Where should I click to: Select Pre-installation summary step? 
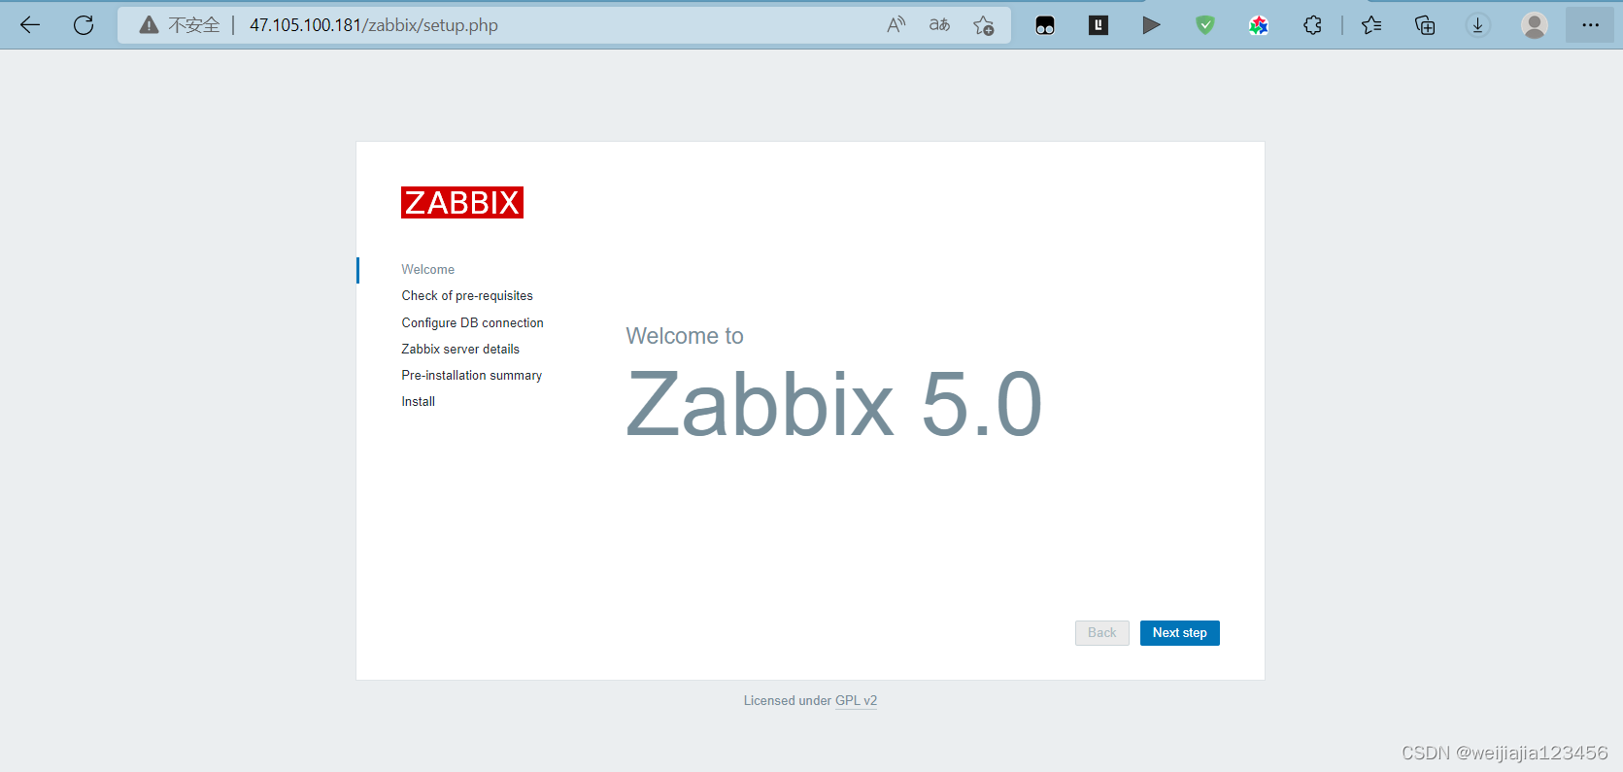coord(472,375)
